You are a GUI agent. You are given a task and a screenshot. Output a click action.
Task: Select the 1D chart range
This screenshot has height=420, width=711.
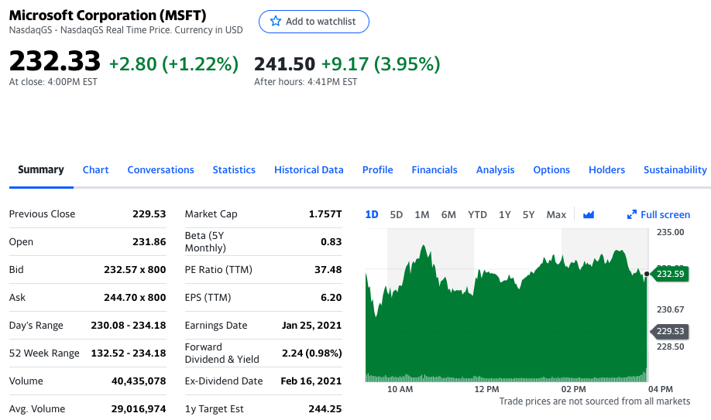[372, 214]
